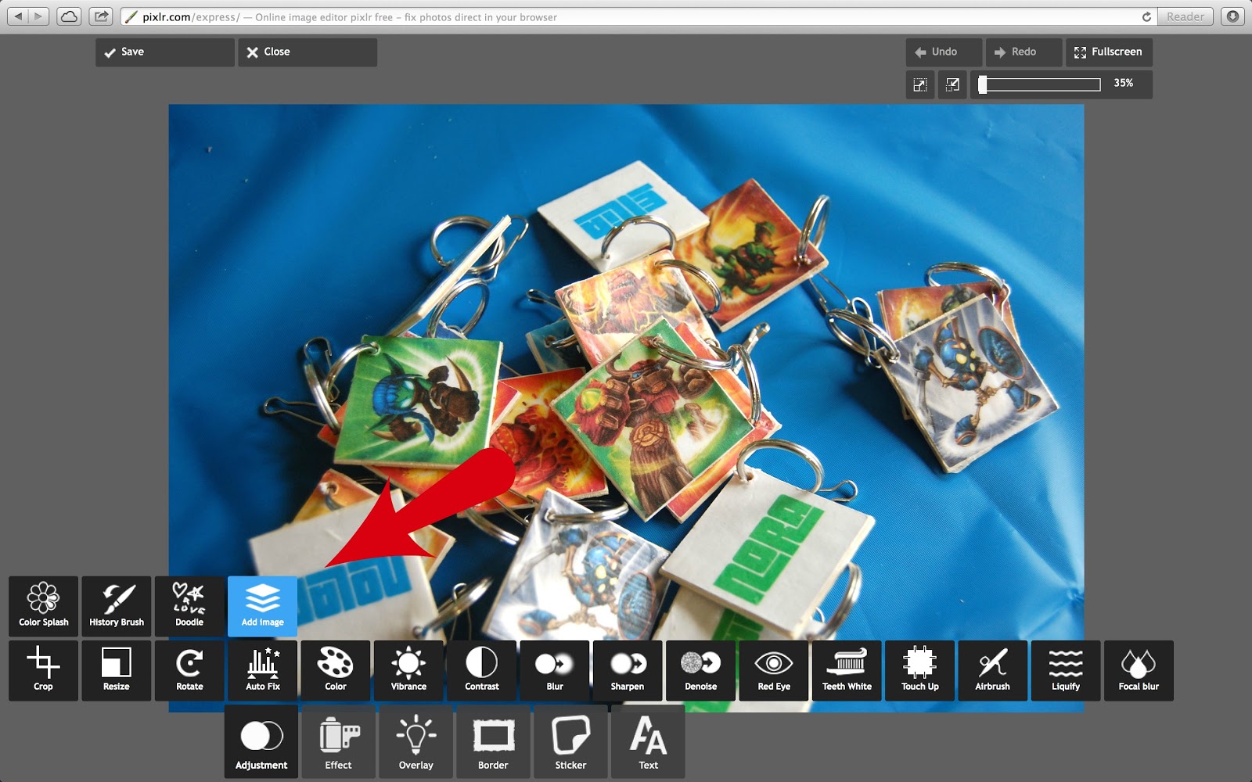Save the edited image
The image size is (1252, 782).
[x=165, y=52]
